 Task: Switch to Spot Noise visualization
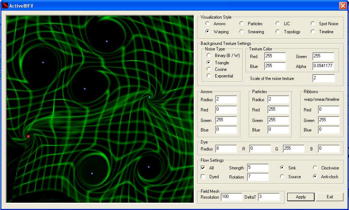[313, 24]
